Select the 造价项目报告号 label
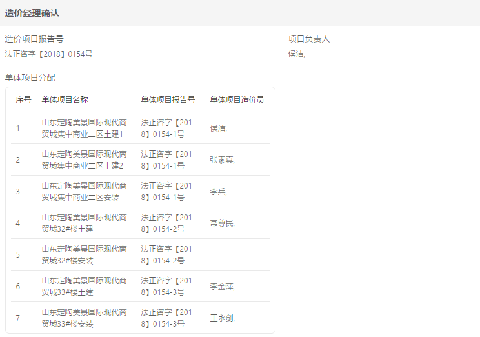480x337 pixels. tap(34, 39)
